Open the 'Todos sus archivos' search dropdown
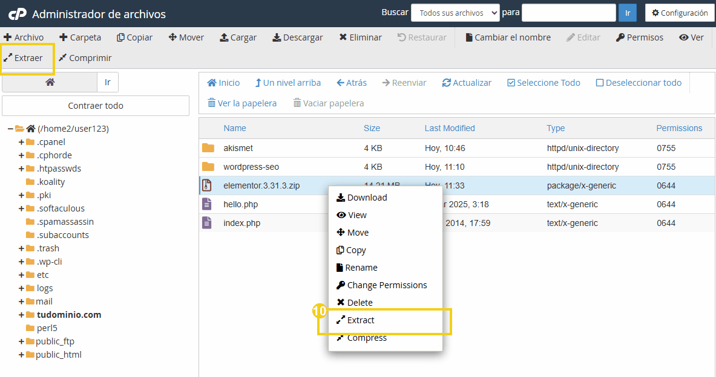Viewport: 716px width, 377px height. (455, 13)
